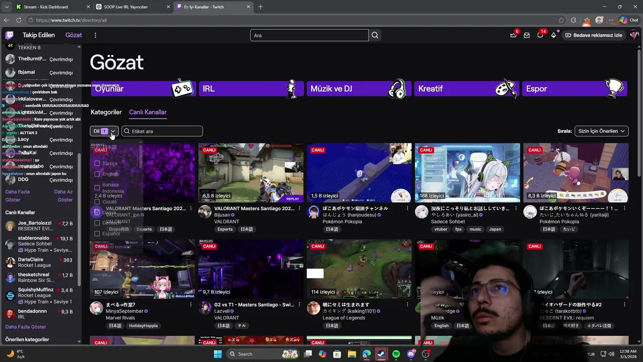
Task: Launch Microsoft Store from the taskbar
Action: click(x=337, y=354)
